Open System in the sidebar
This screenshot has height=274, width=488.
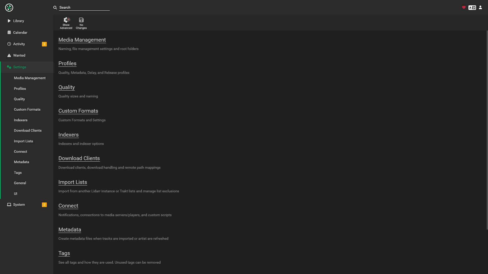(27, 204)
